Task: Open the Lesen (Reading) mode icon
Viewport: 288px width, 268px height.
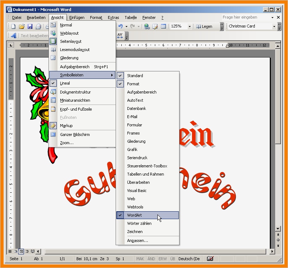Action: pos(204,26)
